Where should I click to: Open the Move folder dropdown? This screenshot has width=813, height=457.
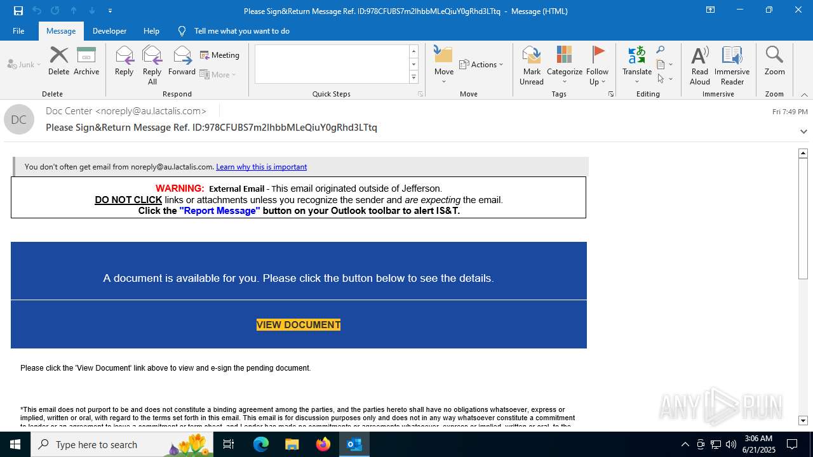[x=443, y=65]
